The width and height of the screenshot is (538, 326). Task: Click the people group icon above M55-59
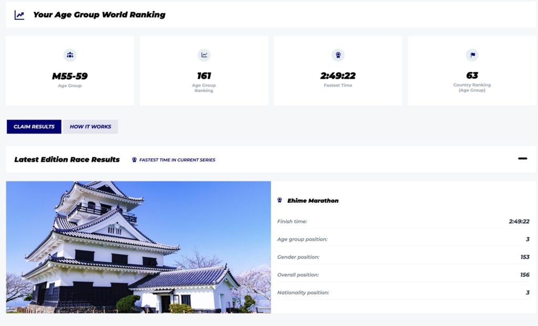coord(70,55)
